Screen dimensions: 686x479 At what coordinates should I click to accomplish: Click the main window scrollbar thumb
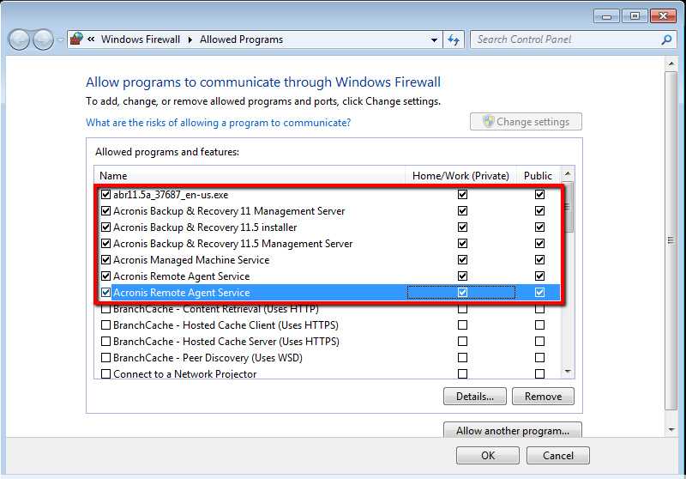[671, 241]
